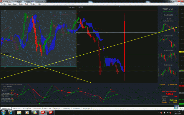Click the Thursday day label on chart
184x115 pixels.
click(x=72, y=7)
